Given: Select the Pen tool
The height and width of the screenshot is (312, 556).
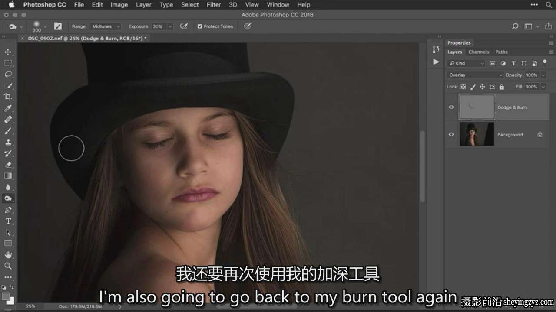Looking at the screenshot, I should 8,210.
